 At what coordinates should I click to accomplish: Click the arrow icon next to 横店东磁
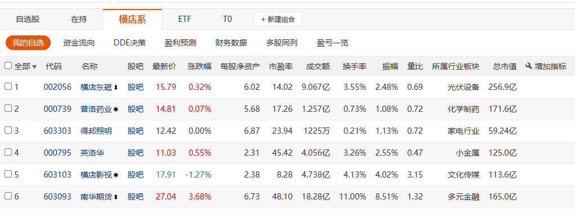click(x=116, y=88)
